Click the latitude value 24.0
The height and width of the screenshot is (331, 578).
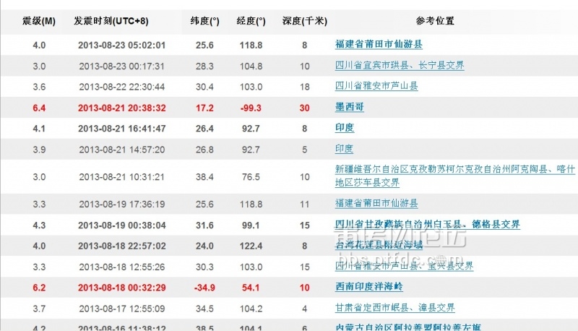pos(204,246)
